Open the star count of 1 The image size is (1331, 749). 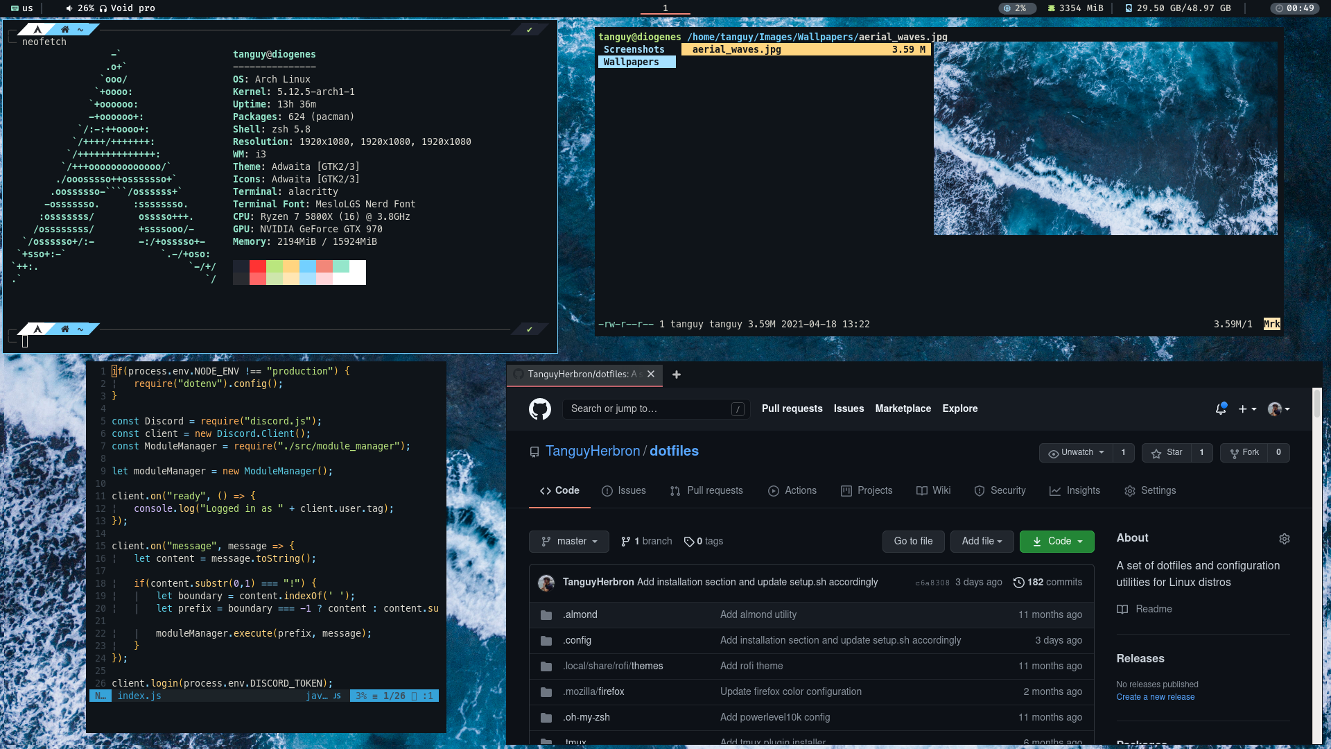1202,453
